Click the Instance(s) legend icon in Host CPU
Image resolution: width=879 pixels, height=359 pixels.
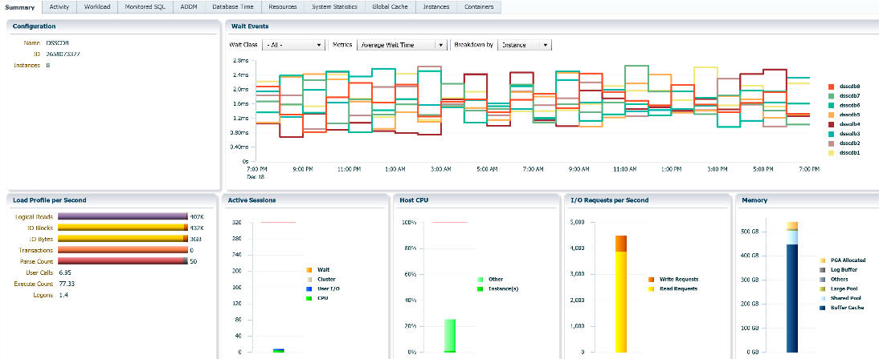480,288
